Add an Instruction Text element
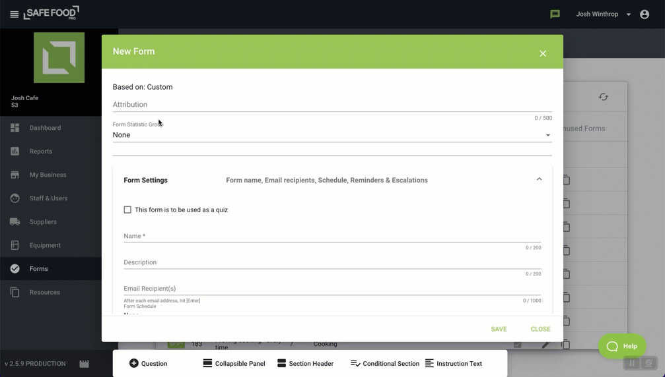Screen dimensions: 665x377 point(454,363)
